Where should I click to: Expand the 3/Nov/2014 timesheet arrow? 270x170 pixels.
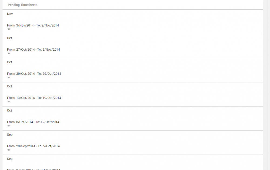tap(9, 29)
